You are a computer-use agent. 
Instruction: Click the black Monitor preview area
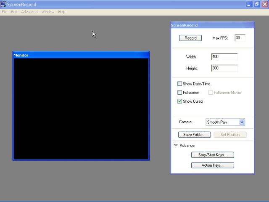click(x=81, y=109)
